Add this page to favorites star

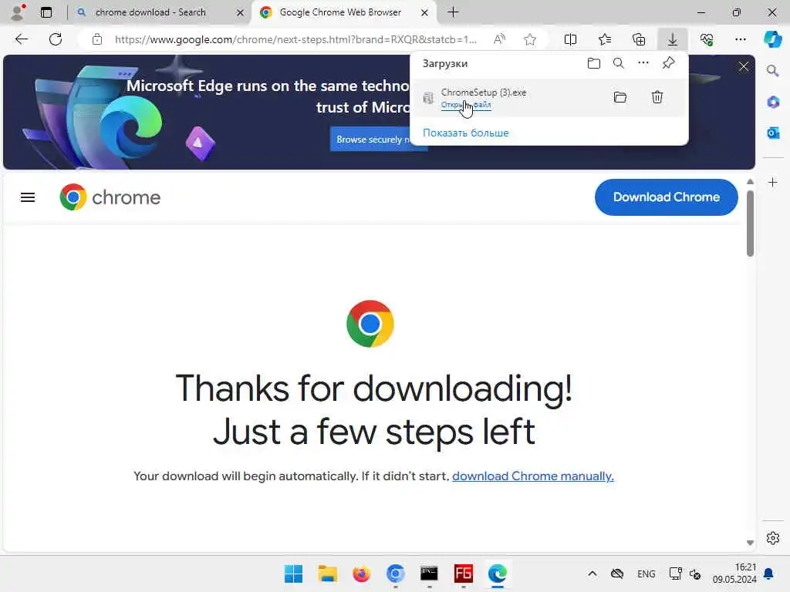(529, 39)
